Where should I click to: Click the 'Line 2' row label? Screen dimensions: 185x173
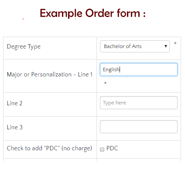15,103
